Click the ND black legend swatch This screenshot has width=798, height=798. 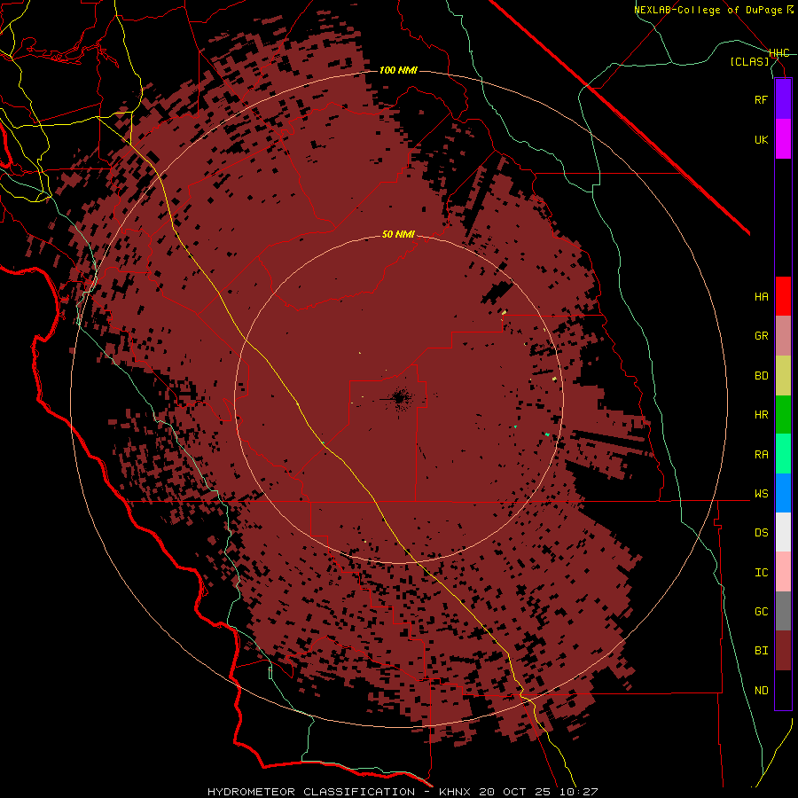click(783, 690)
